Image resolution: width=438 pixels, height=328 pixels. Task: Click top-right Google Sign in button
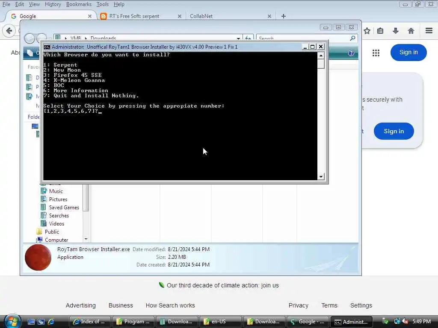[408, 52]
